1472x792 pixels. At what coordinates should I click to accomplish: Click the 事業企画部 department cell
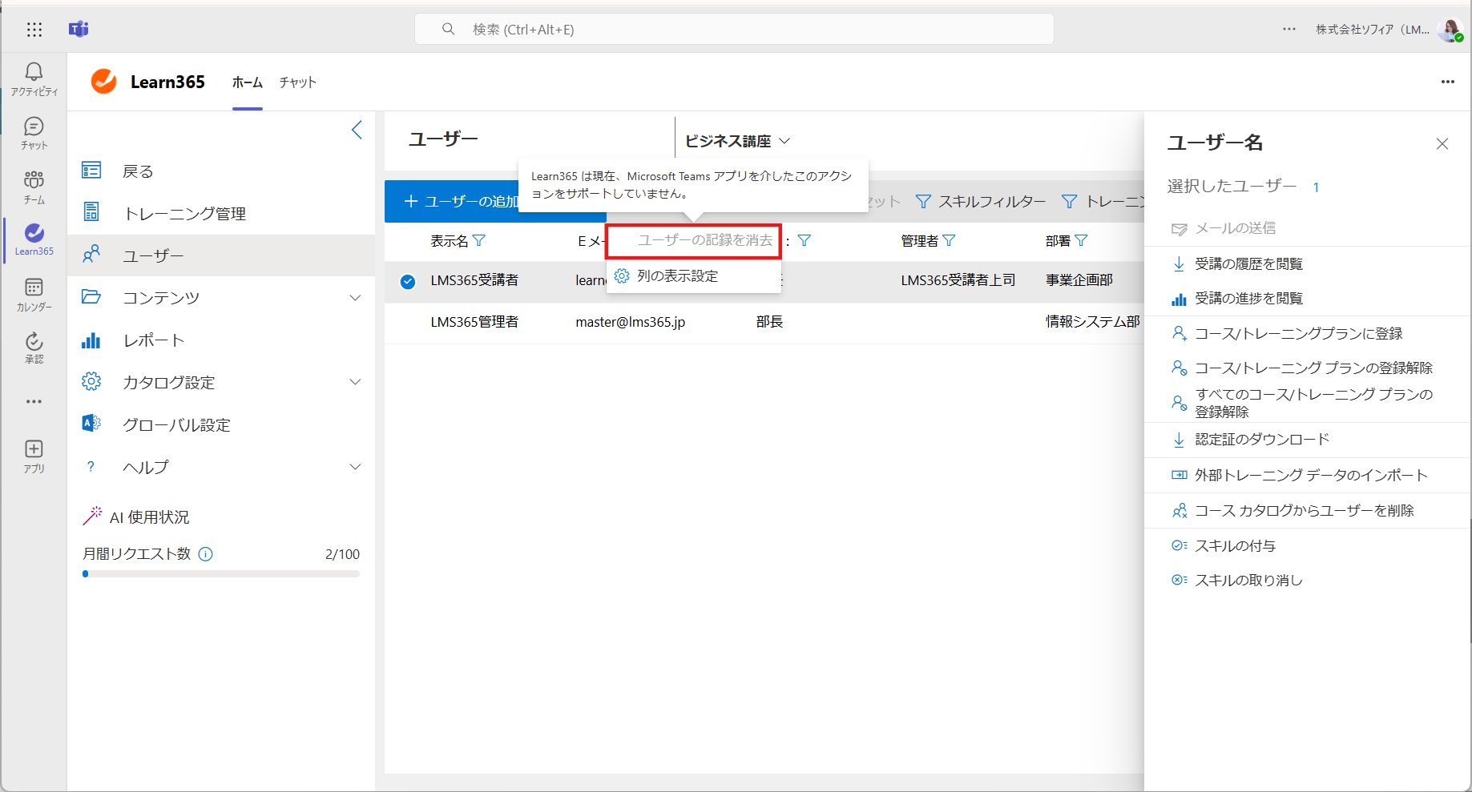coord(1079,280)
